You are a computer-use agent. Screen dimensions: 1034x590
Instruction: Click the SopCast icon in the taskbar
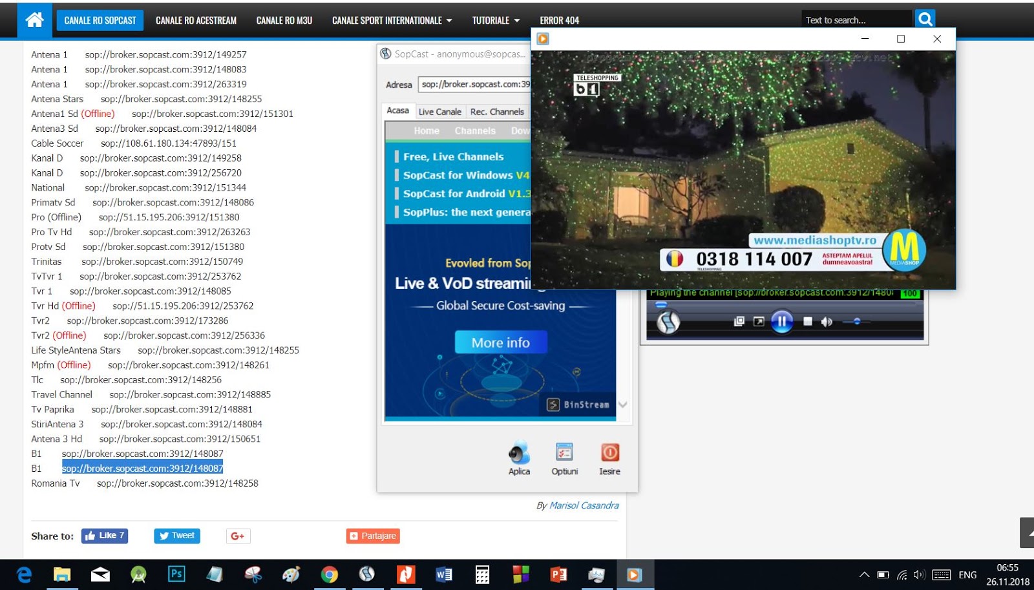pyautogui.click(x=367, y=574)
